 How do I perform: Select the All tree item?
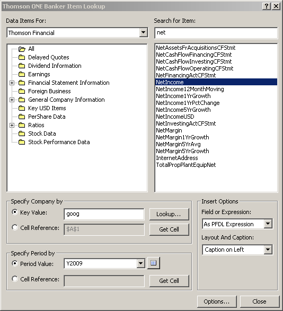pos(31,49)
